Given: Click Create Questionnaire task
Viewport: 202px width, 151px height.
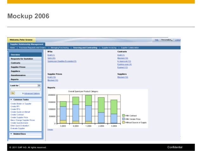Looking at the screenshot, I should coord(19,123).
